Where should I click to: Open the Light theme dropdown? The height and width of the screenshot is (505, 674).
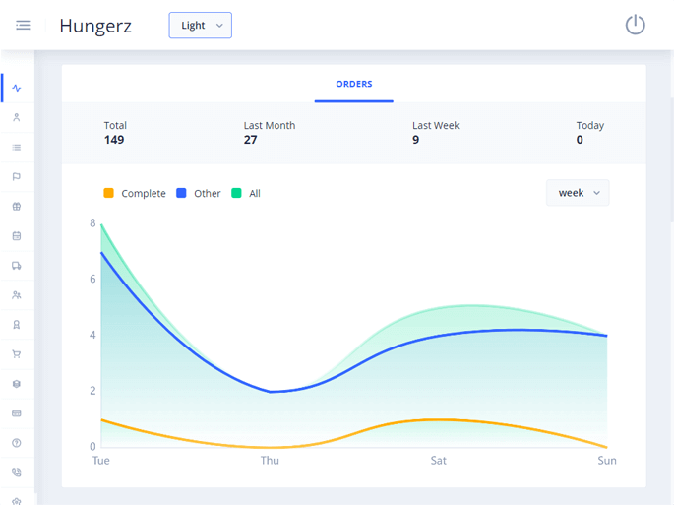tap(200, 26)
